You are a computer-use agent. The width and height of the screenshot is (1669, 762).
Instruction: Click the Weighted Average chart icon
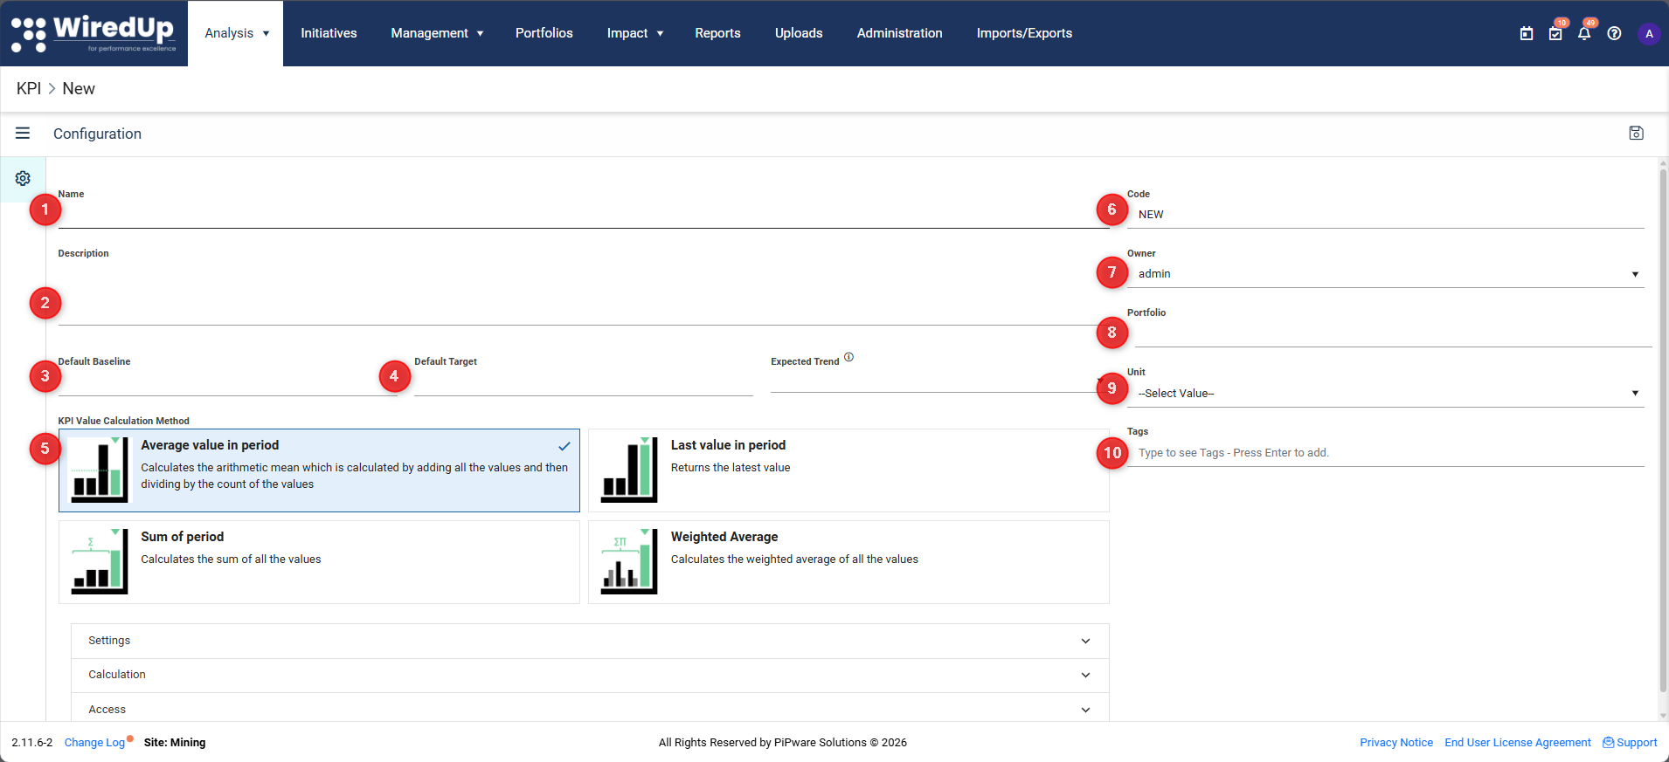click(629, 561)
